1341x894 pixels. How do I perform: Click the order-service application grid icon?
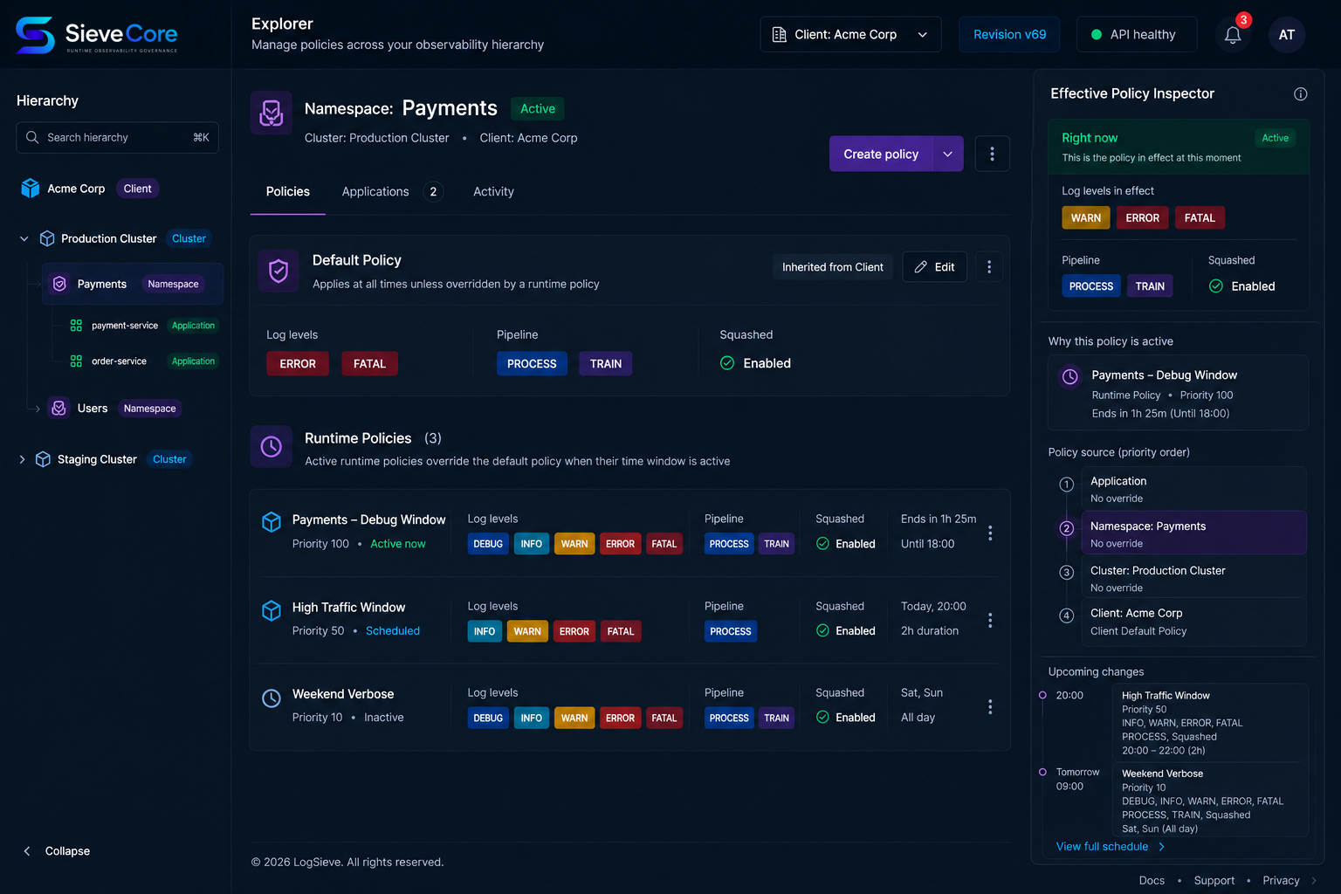(76, 361)
